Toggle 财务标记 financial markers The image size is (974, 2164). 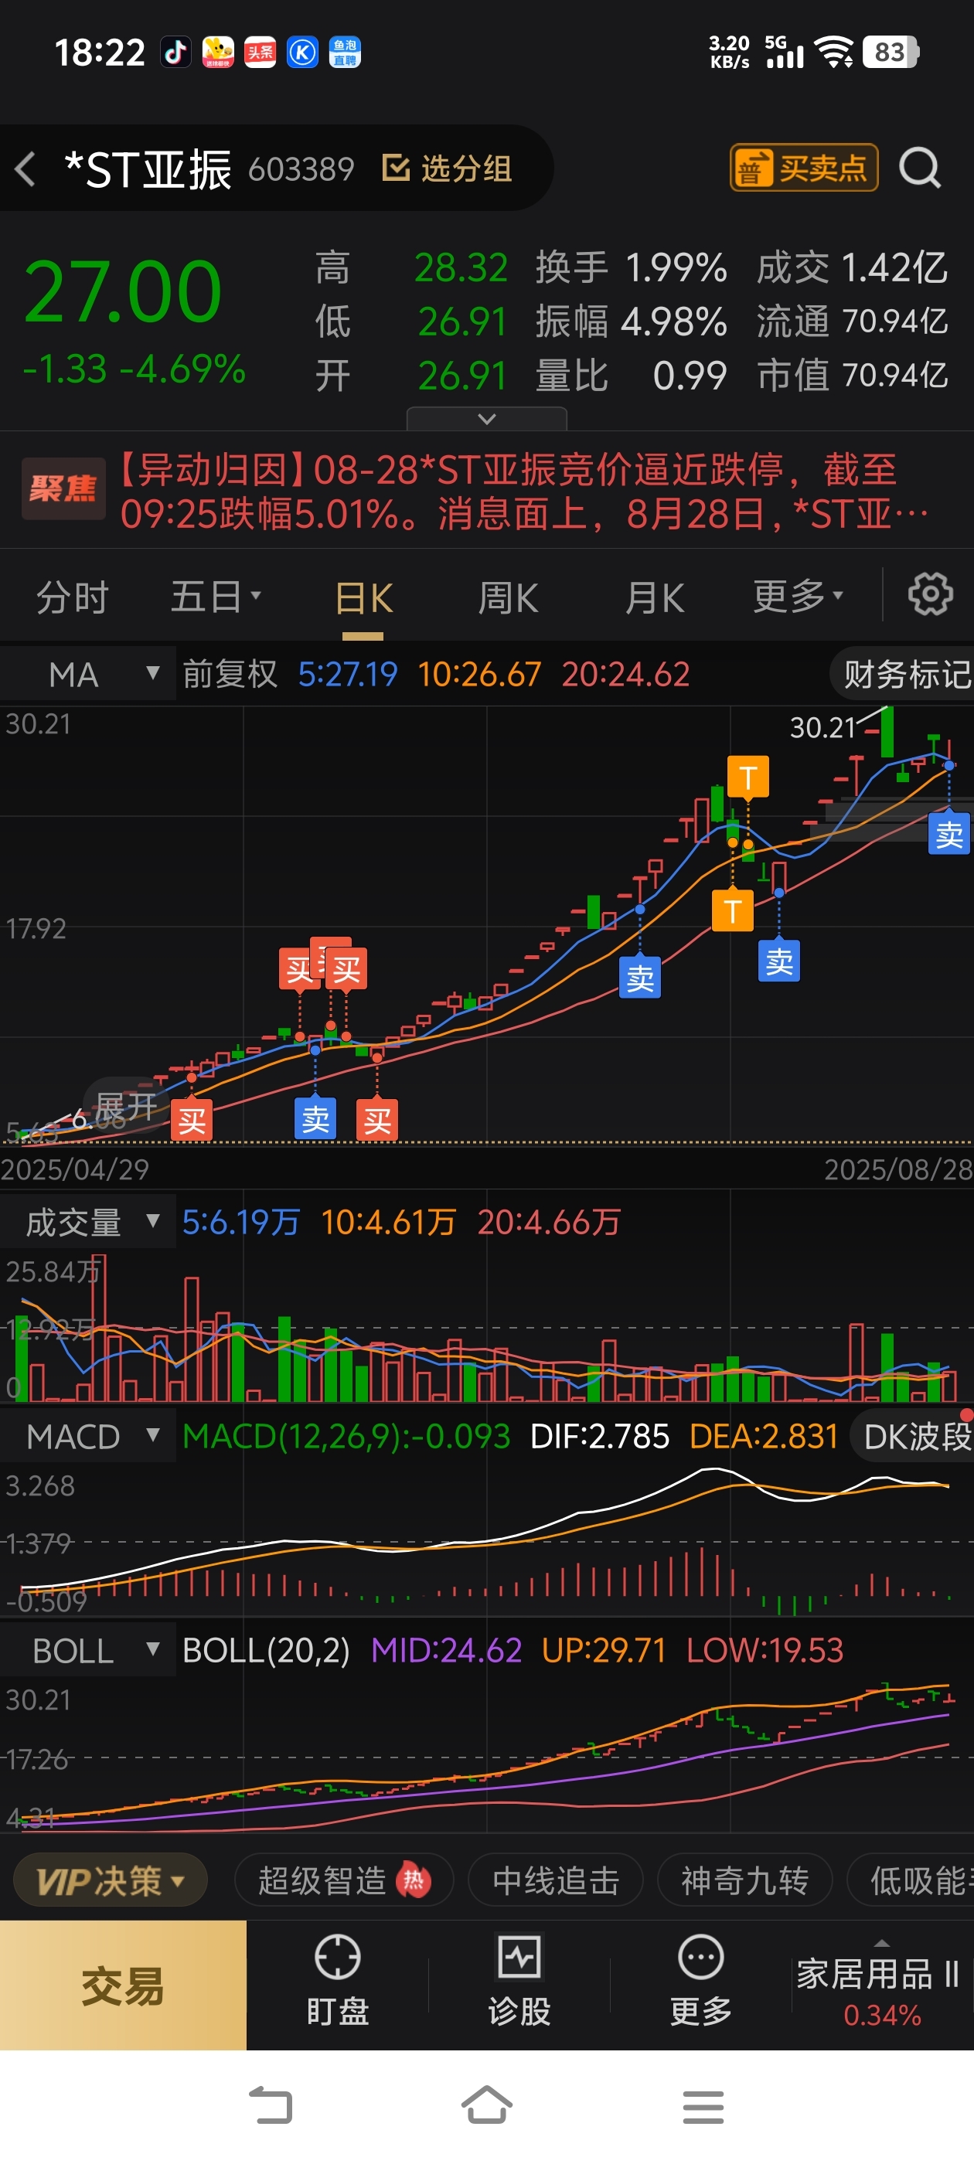point(904,674)
